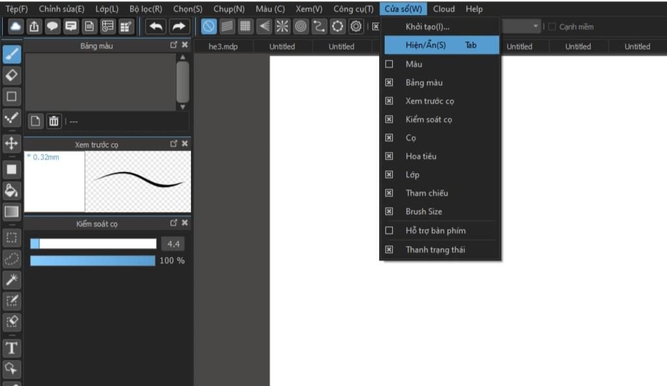Image resolution: width=667 pixels, height=386 pixels.
Task: Open the Xem(V) menu
Action: pos(309,9)
